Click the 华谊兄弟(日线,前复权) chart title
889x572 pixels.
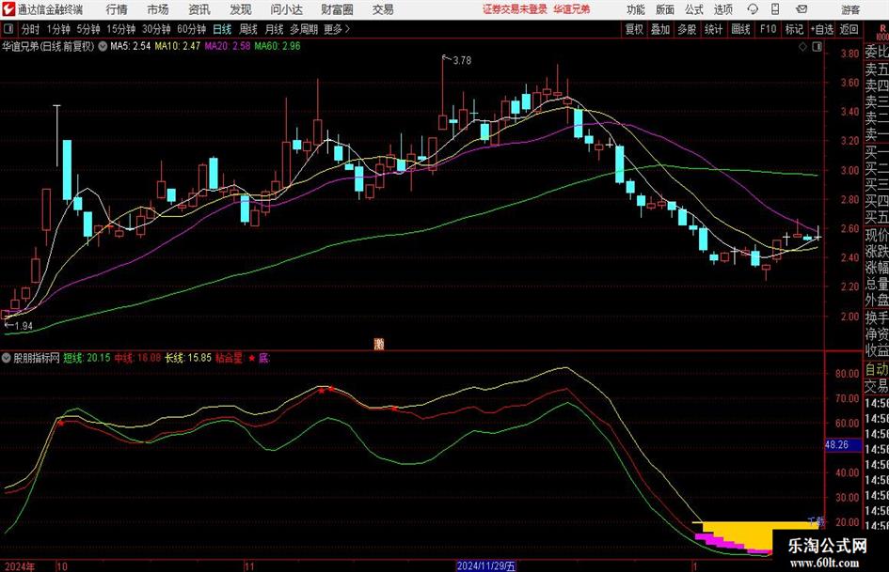48,46
